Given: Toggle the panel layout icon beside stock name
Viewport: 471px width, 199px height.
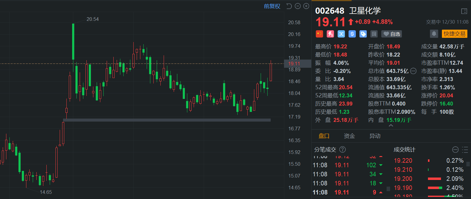Looking at the screenshot, I should (x=464, y=11).
